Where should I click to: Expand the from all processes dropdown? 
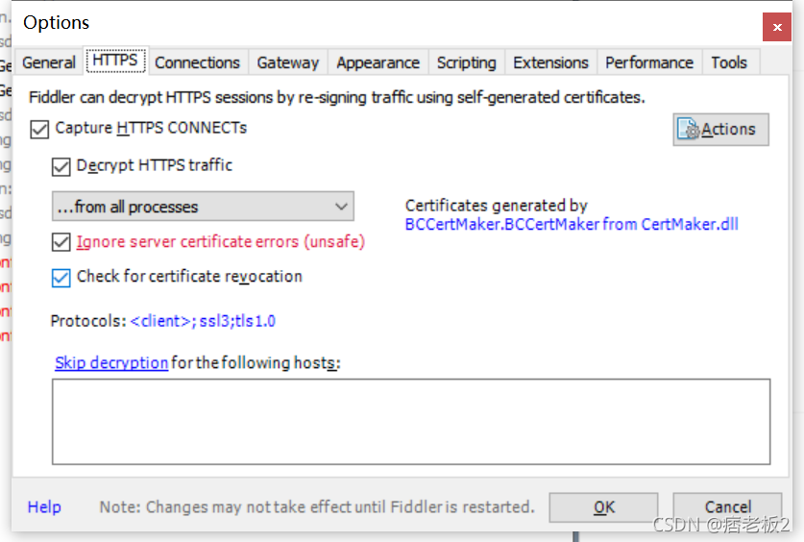(203, 207)
